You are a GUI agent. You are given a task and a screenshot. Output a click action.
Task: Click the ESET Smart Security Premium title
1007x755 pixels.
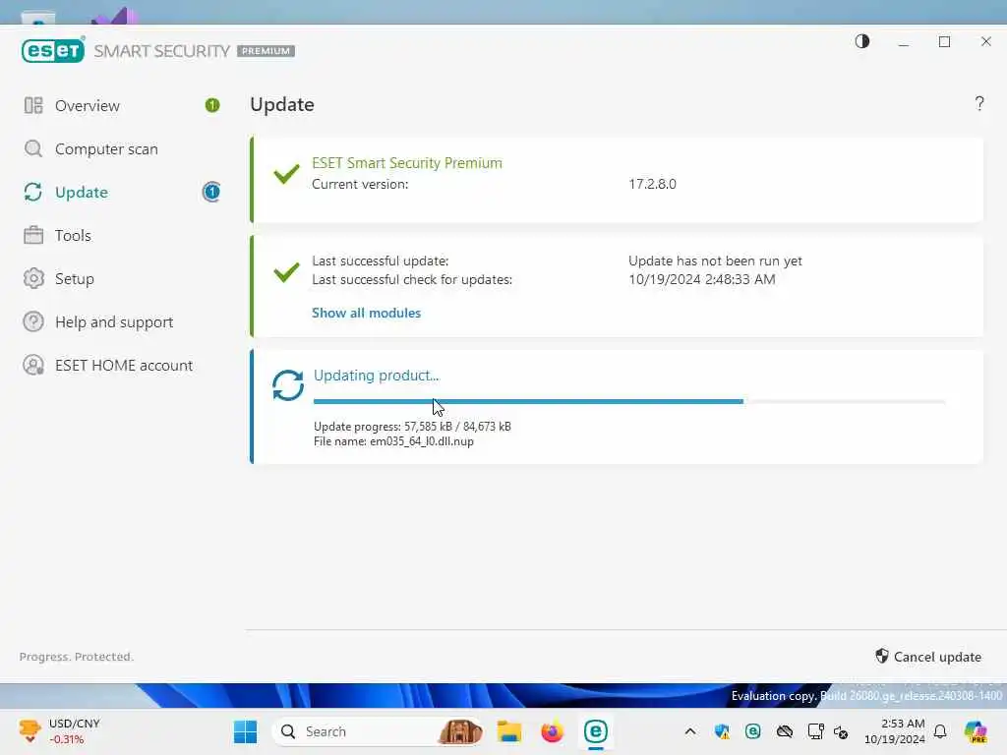click(x=407, y=163)
